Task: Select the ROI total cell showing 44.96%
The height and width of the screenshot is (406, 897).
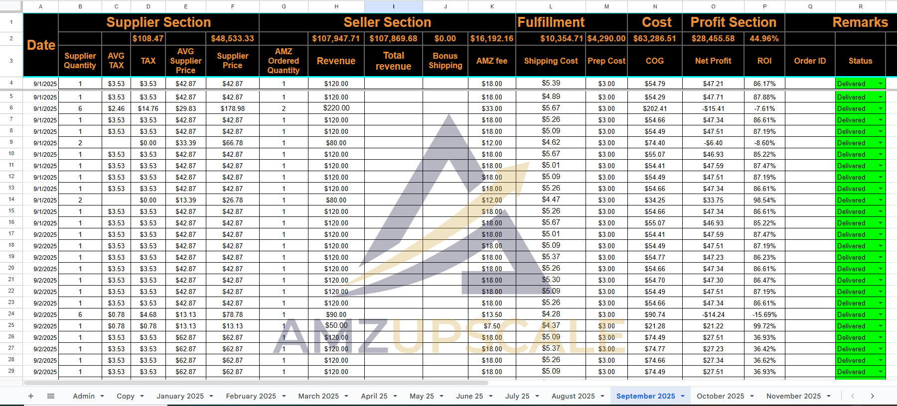Action: (x=764, y=38)
